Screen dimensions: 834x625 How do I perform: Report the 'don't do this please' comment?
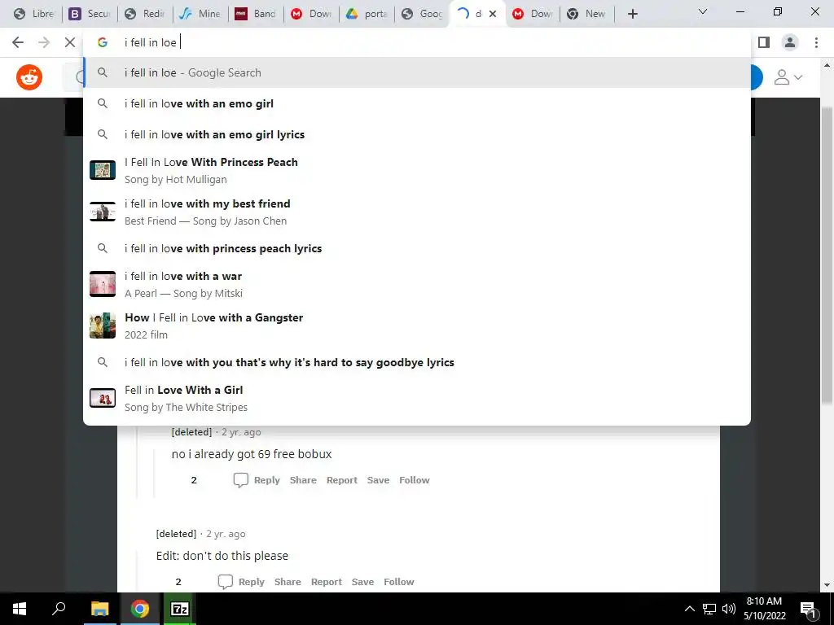point(327,581)
